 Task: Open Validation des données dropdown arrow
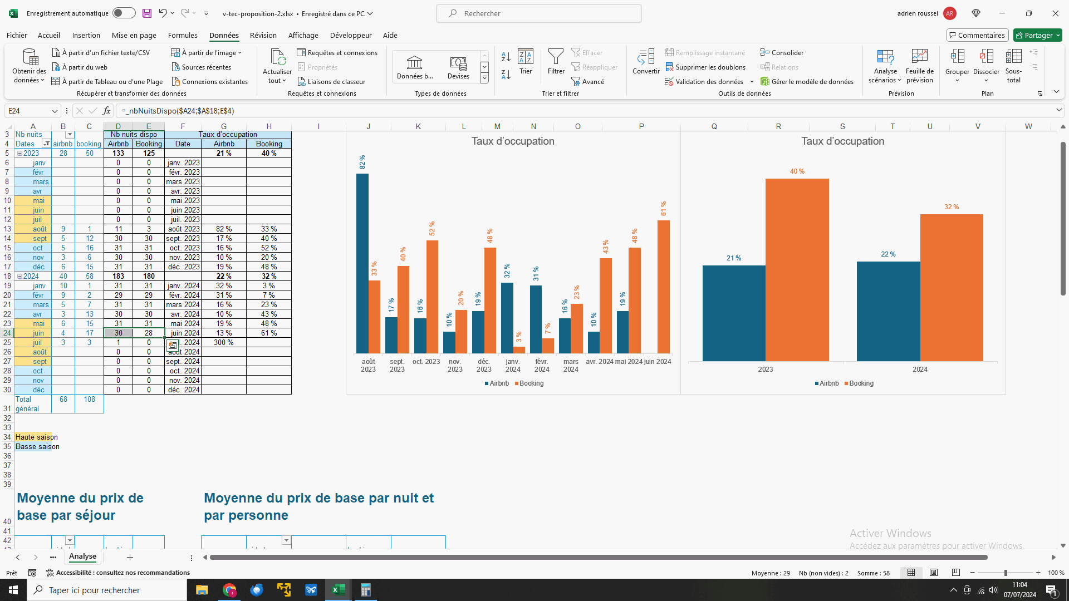[x=752, y=82]
